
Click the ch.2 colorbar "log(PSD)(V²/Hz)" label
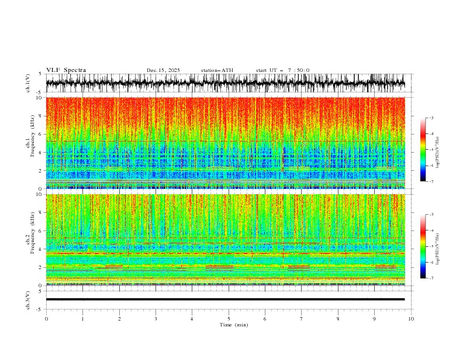coord(438,249)
